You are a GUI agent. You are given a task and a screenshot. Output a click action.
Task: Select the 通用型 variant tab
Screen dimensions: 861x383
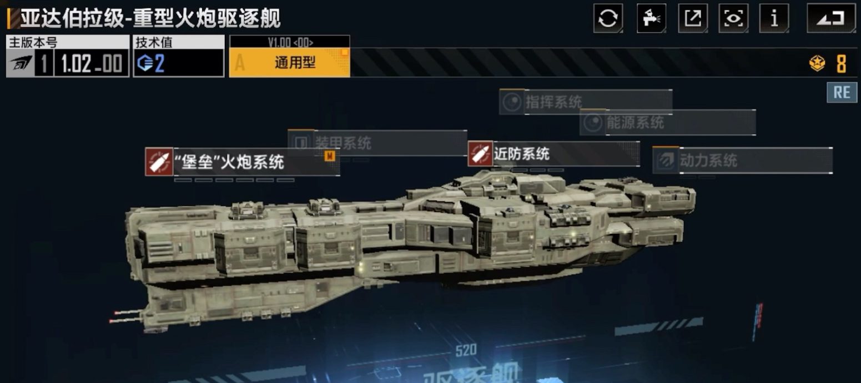tap(289, 62)
